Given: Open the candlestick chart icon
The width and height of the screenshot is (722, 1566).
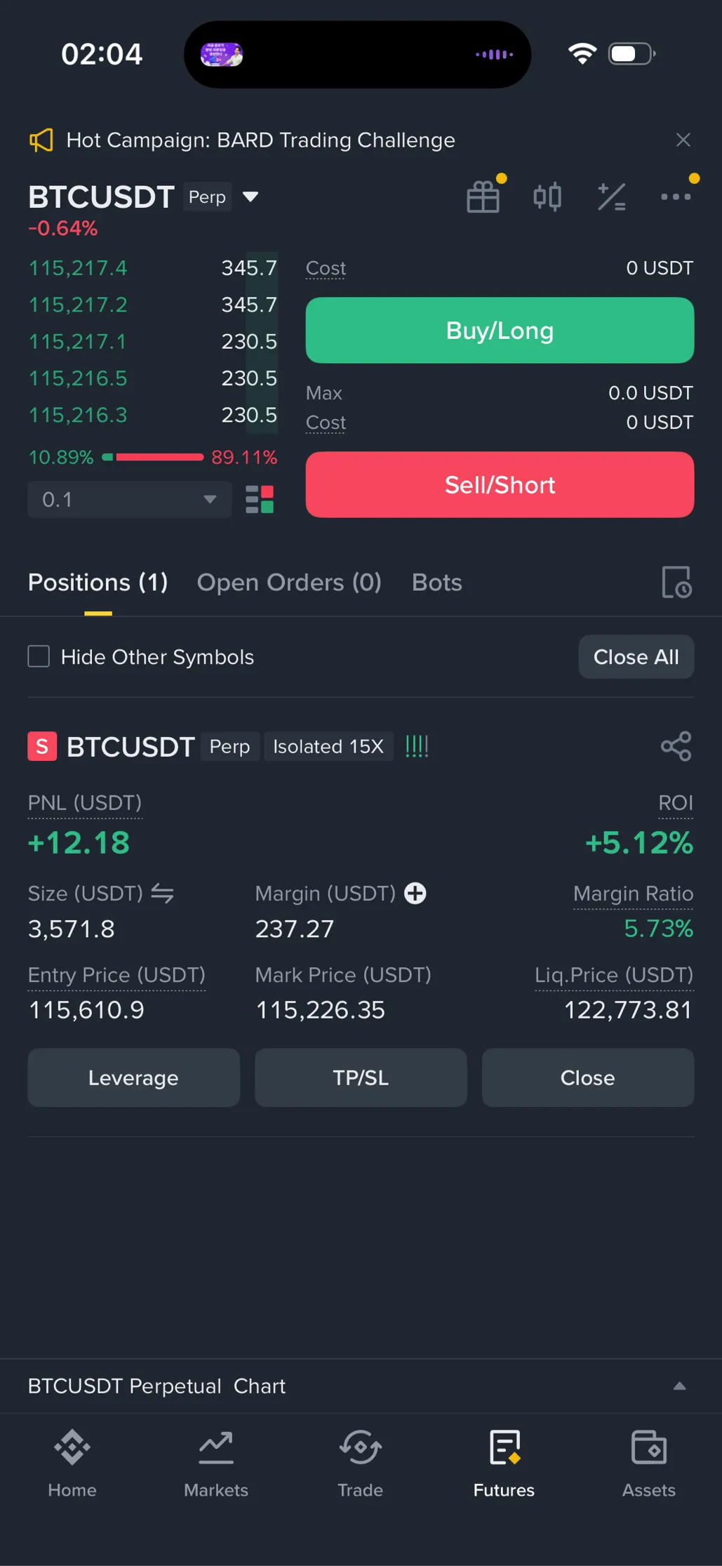Looking at the screenshot, I should pos(547,197).
